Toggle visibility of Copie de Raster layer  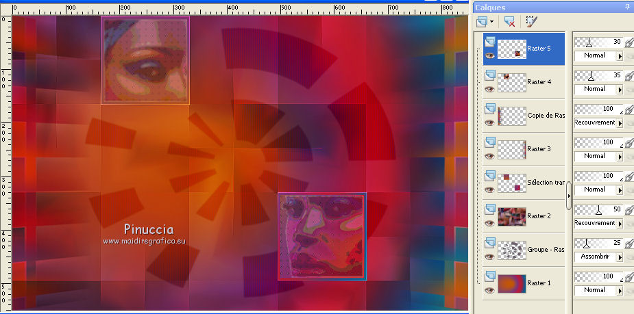[x=489, y=122]
